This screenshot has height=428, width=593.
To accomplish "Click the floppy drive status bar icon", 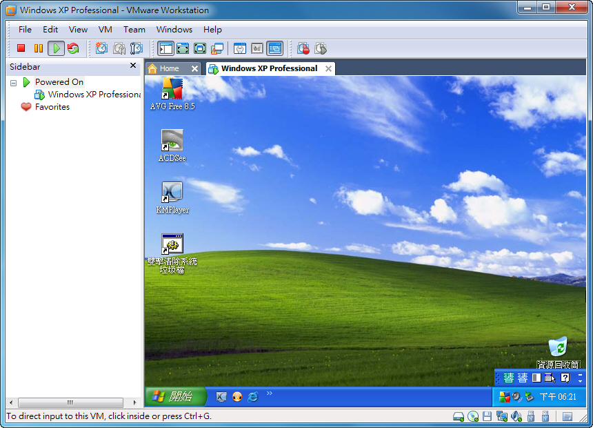I will [x=487, y=417].
